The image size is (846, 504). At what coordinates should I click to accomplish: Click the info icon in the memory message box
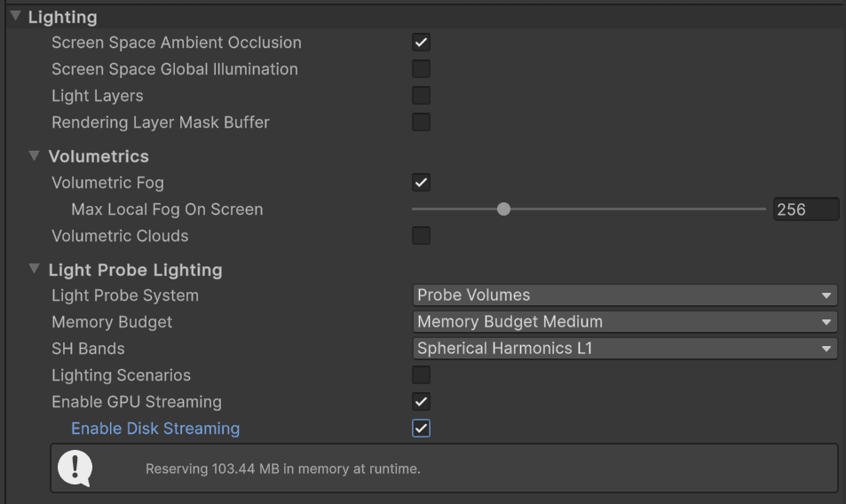pos(75,468)
